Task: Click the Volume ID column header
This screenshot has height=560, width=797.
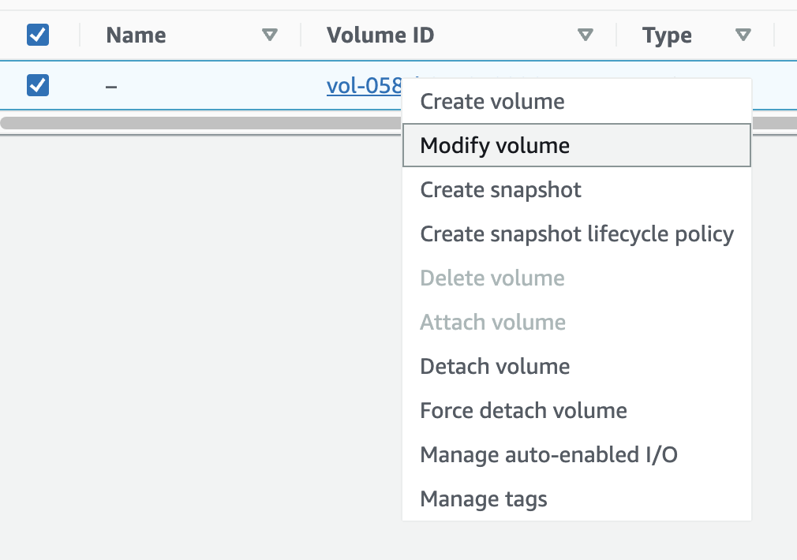Action: click(x=380, y=35)
